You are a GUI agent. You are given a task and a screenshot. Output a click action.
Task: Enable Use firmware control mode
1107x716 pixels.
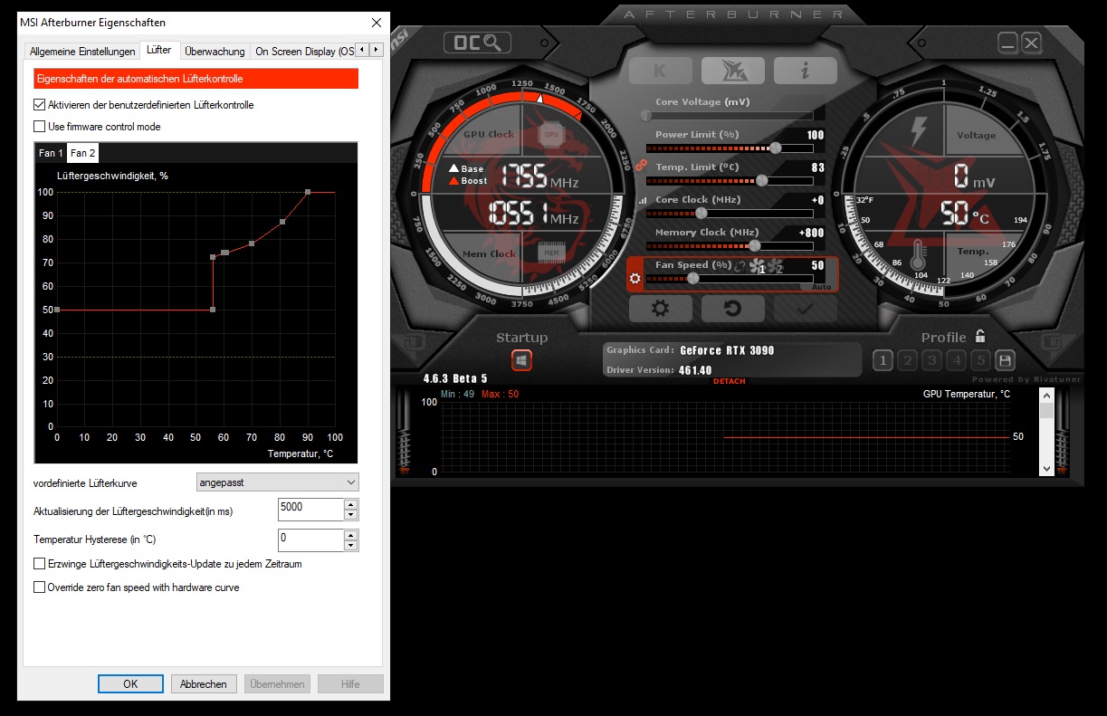39,127
